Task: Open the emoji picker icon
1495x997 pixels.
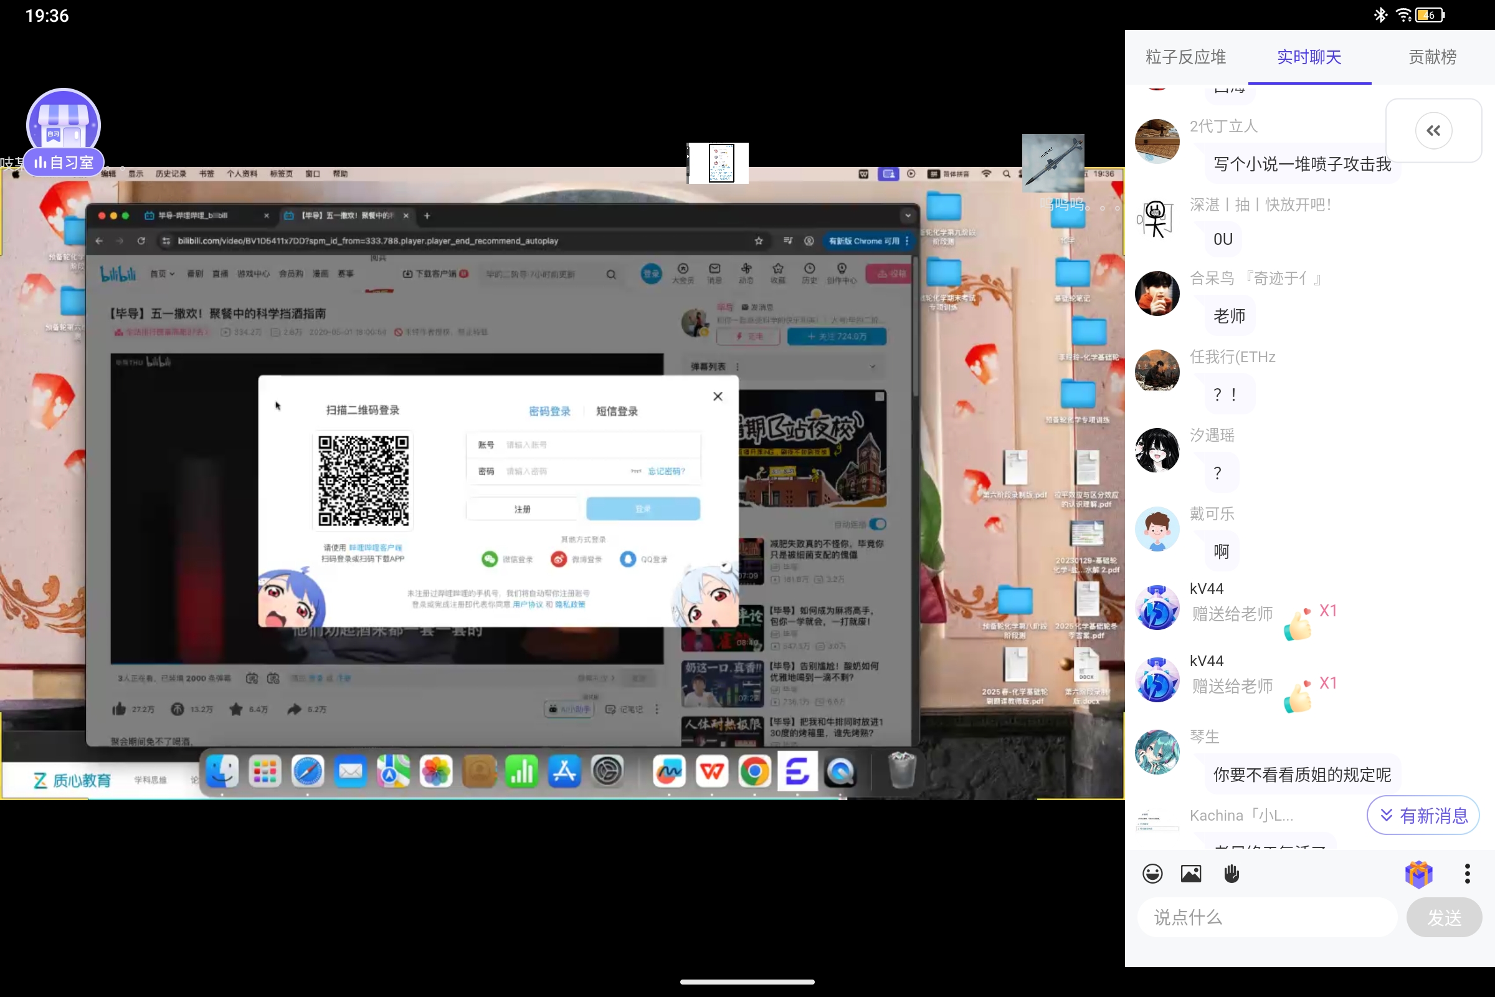Action: [1152, 874]
